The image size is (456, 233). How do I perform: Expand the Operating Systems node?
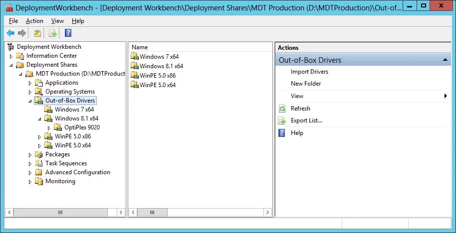click(30, 92)
